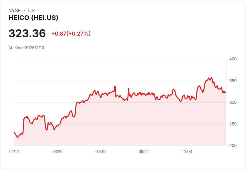Click the 350 price axis label

point(233,81)
